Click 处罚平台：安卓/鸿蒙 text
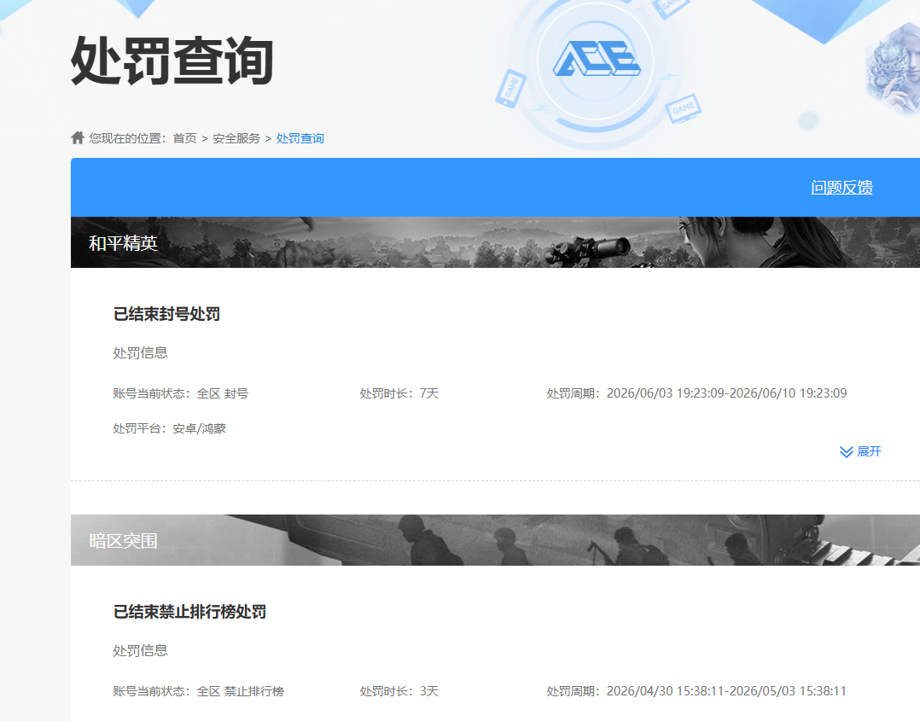 coord(170,428)
